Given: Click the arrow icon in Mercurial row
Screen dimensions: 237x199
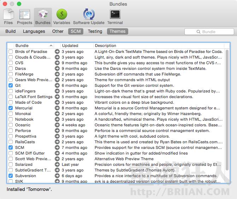Looking at the screenshot, I should pyautogui.click(x=57, y=108).
